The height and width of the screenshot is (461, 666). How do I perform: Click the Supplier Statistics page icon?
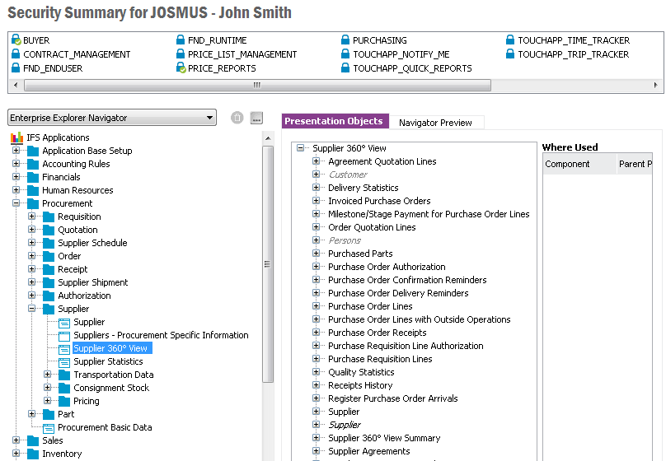[x=64, y=362]
